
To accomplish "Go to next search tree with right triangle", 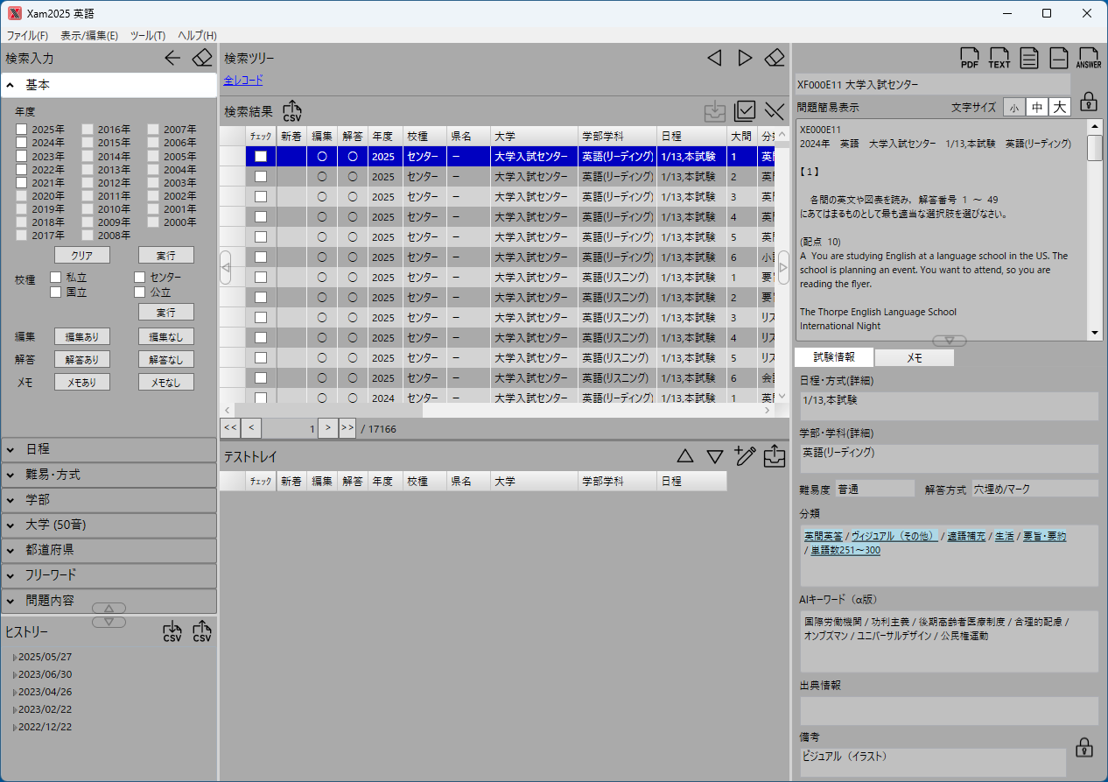I will 745,58.
